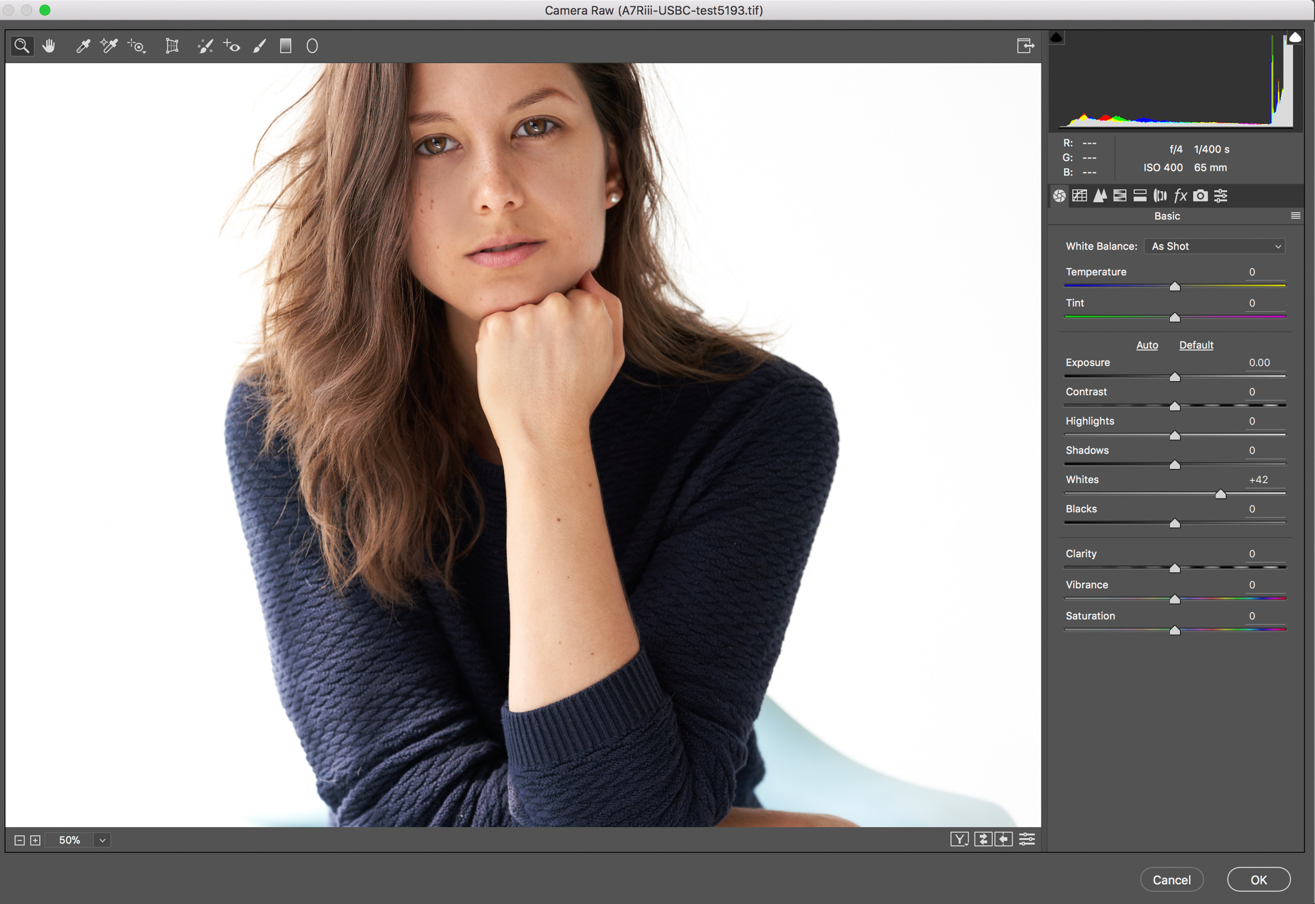Image resolution: width=1315 pixels, height=904 pixels.
Task: Drag the Whites slider to adjust
Action: [1220, 493]
